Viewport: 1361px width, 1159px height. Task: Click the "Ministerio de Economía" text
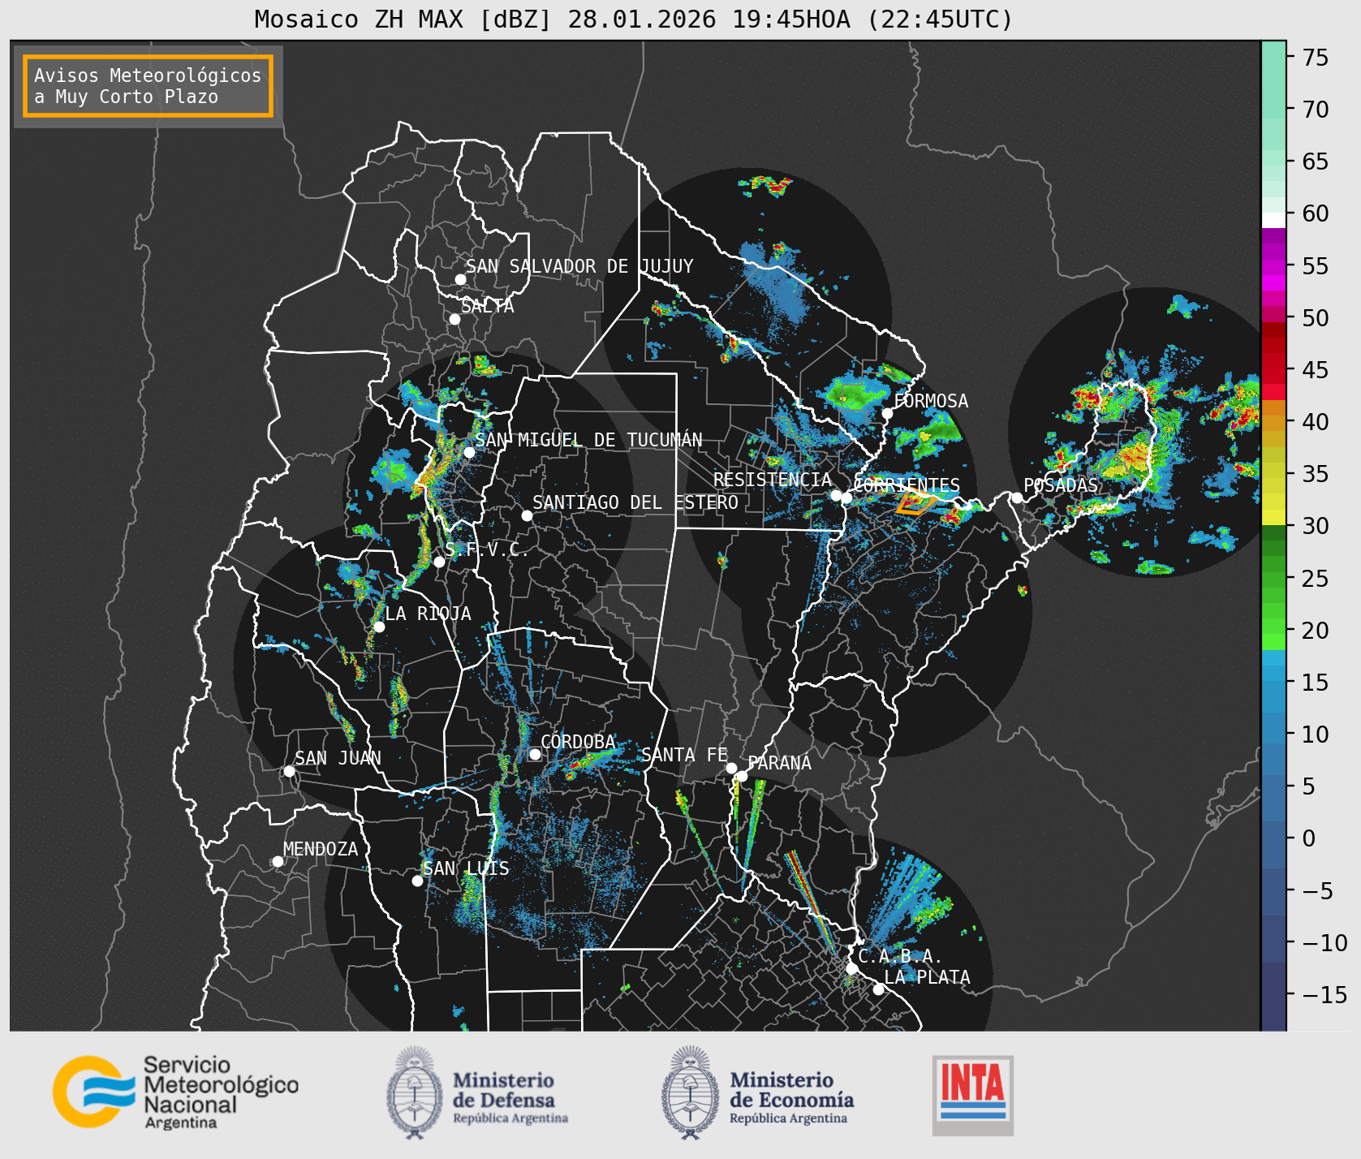tap(791, 1090)
